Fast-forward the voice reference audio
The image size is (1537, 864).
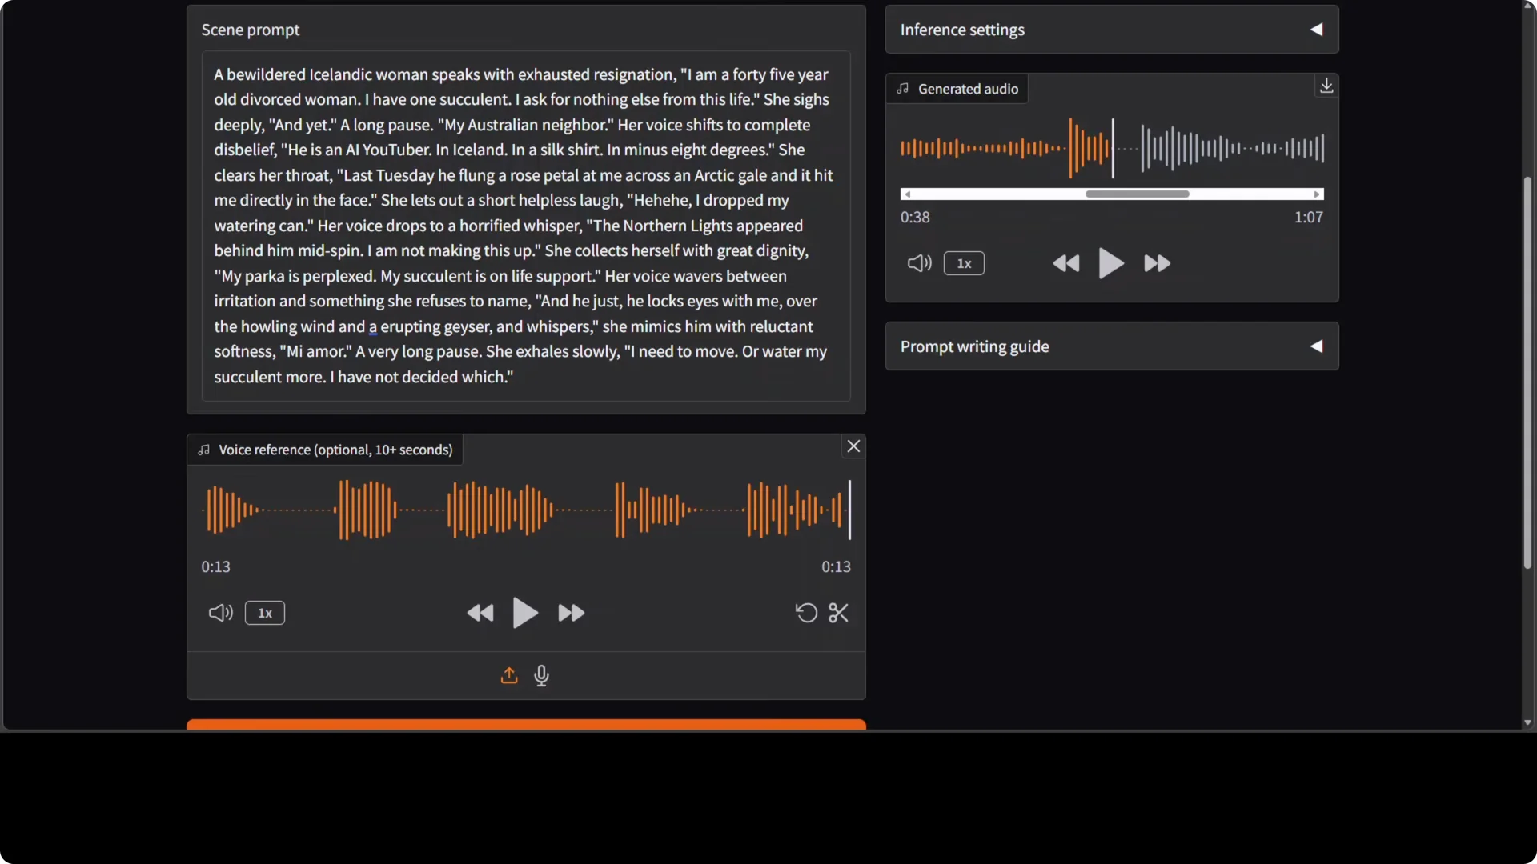click(x=571, y=613)
